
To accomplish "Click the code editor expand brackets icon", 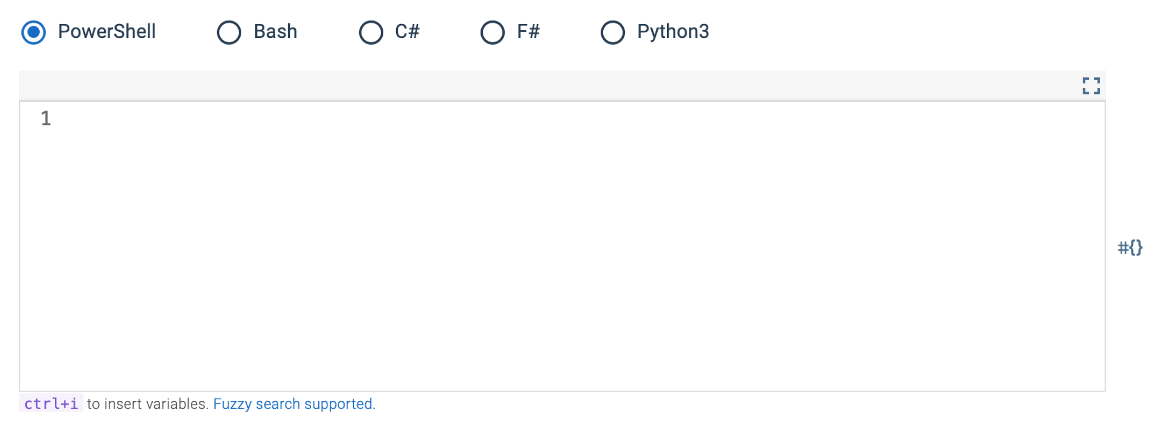I will [1090, 86].
